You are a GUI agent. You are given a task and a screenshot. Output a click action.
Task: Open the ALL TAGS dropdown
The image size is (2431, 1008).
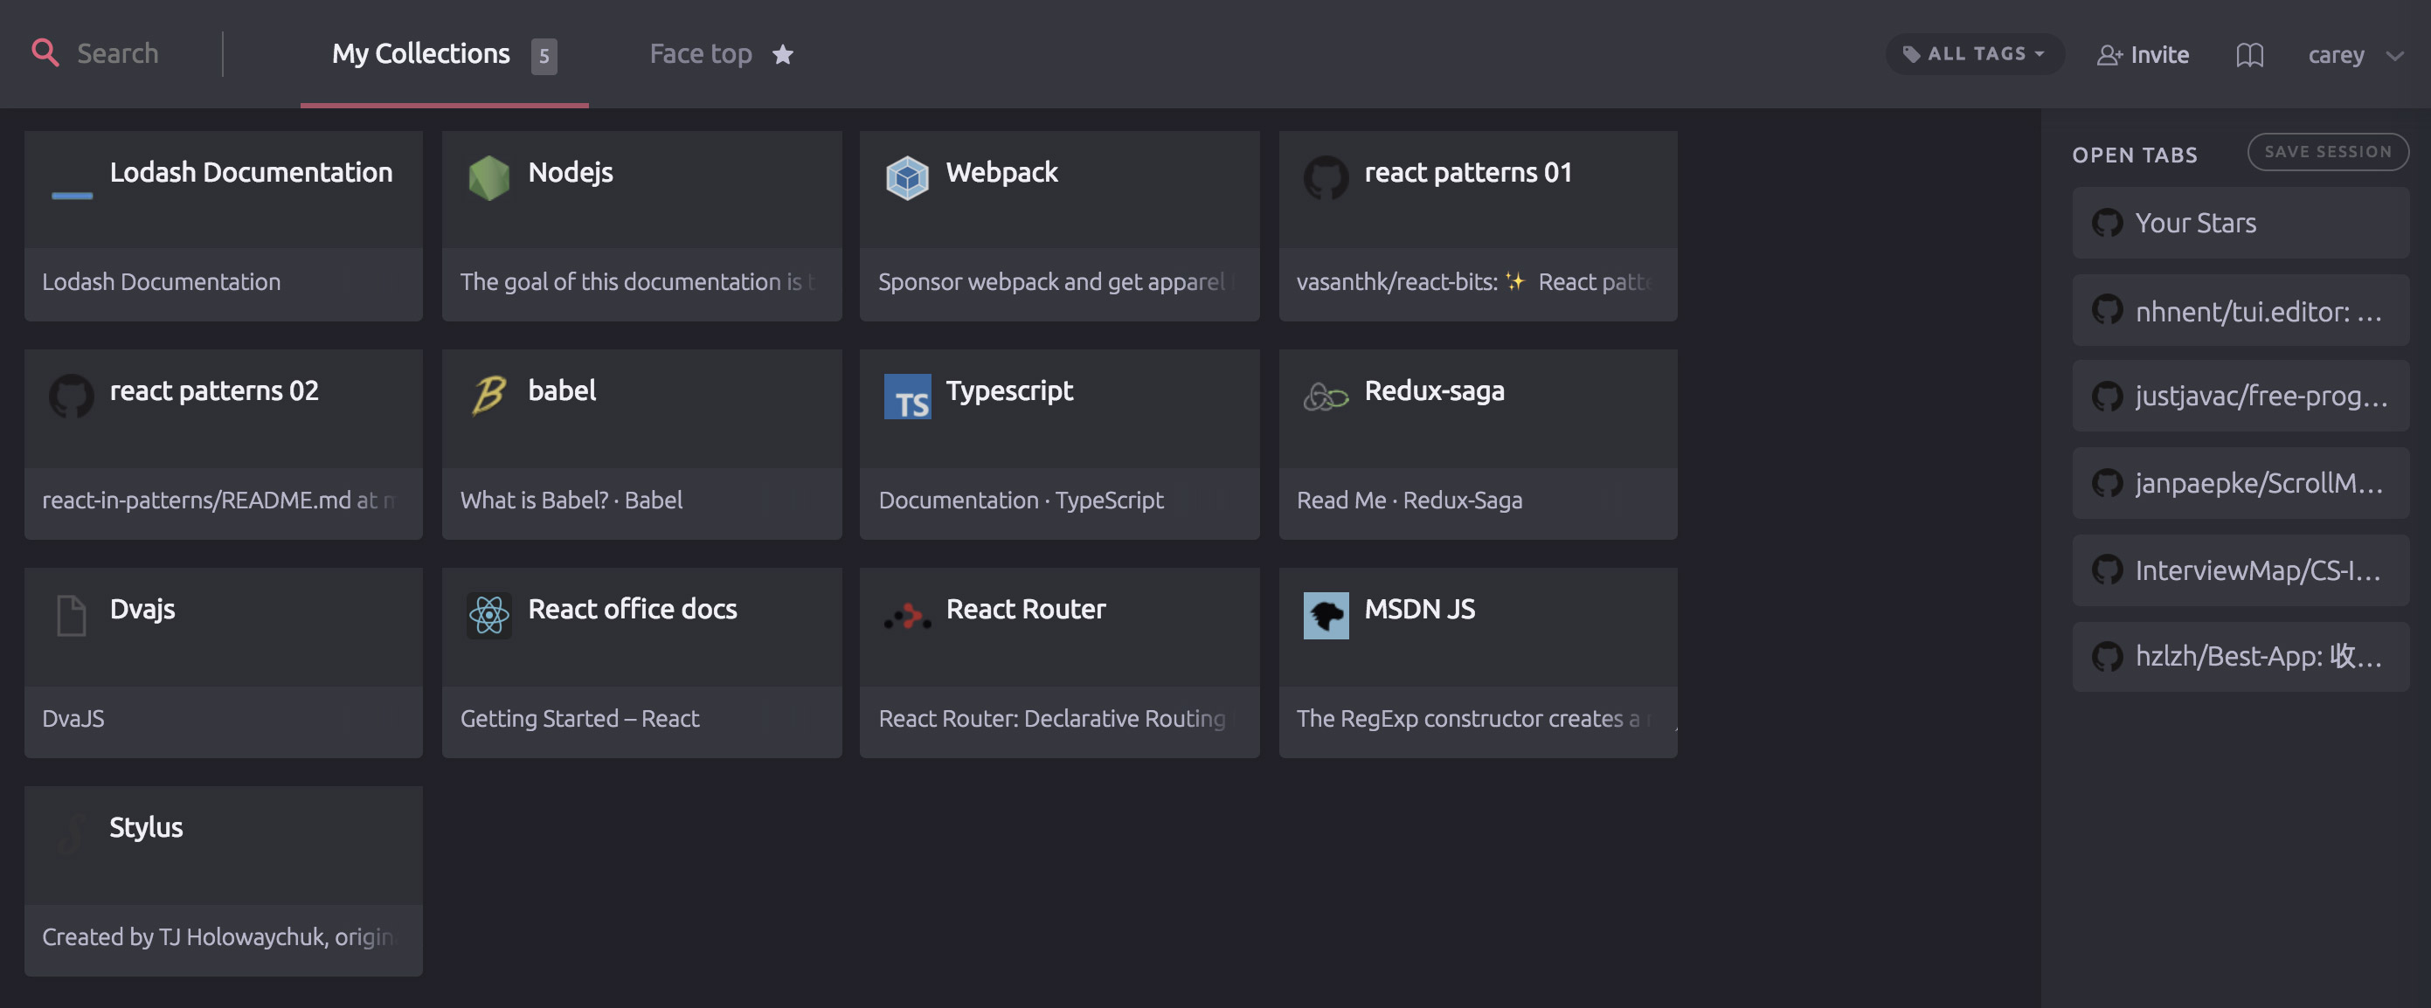click(1974, 54)
